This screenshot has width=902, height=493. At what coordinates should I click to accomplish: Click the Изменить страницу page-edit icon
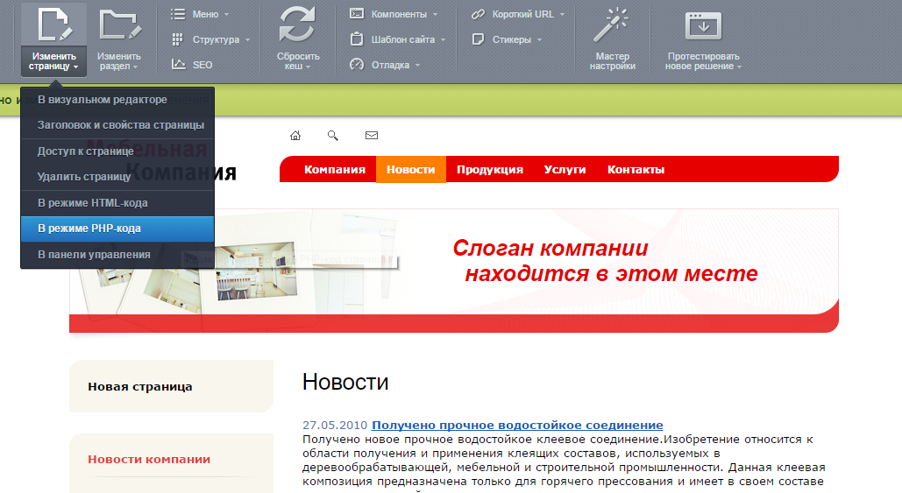[x=54, y=25]
